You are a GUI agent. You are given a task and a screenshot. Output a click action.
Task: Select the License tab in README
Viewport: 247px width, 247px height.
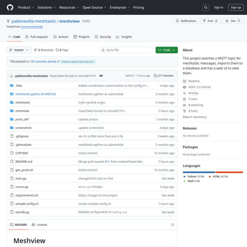[39, 225]
